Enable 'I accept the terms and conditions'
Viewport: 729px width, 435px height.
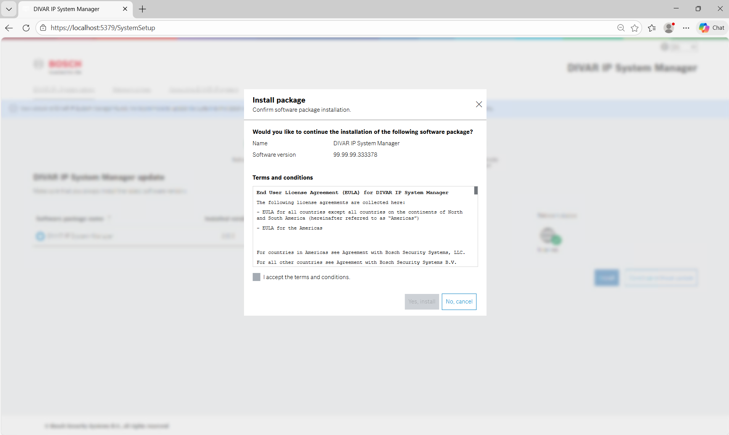[x=256, y=277]
